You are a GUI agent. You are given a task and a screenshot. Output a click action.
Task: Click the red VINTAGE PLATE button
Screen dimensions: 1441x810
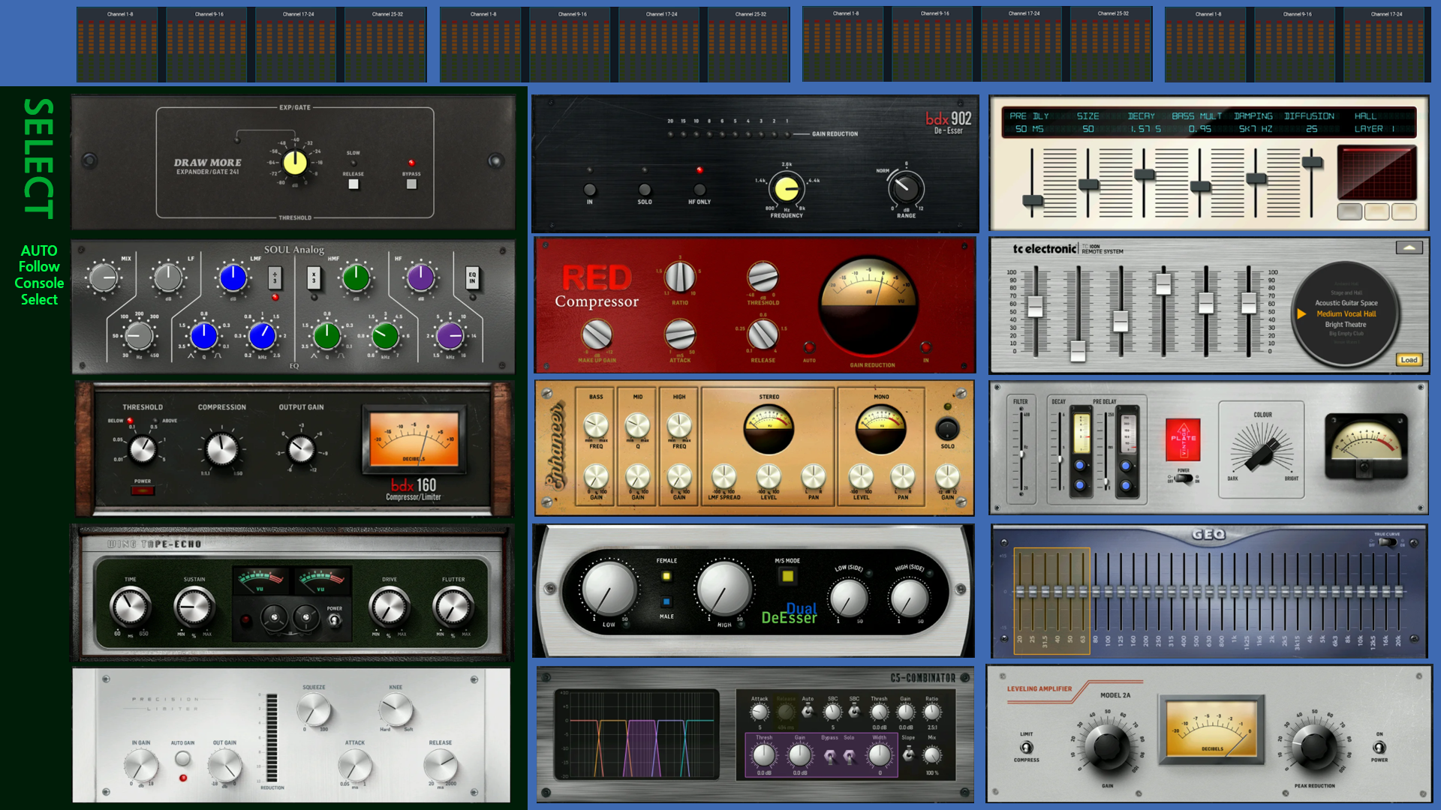tap(1184, 439)
